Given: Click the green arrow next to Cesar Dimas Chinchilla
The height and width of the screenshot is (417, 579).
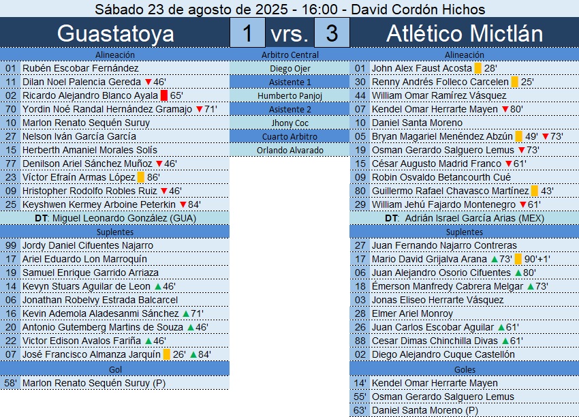Looking at the screenshot, I should 504,341.
